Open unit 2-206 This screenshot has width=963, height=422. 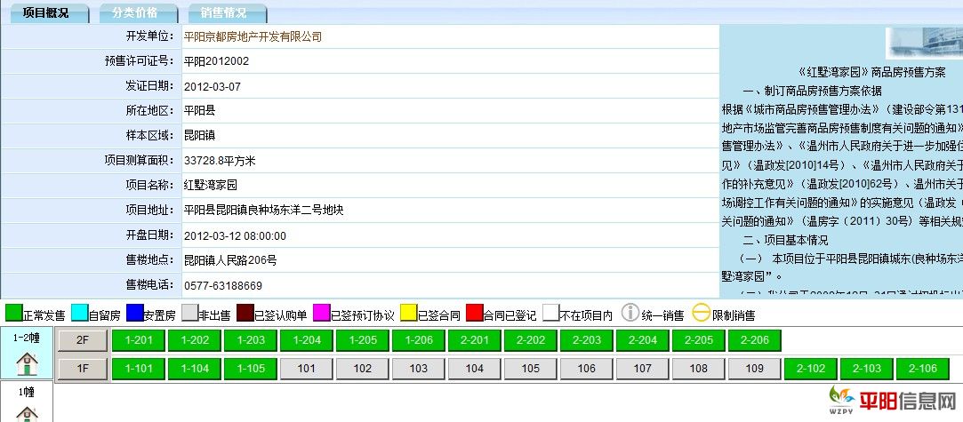pyautogui.click(x=755, y=340)
